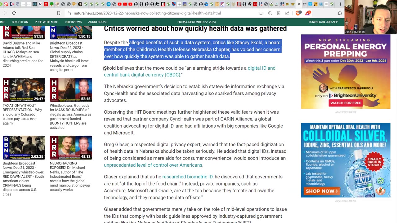Screen dimensions: 397x223
Task: Follow the 'researched biometric ID' link
Action: (187, 177)
